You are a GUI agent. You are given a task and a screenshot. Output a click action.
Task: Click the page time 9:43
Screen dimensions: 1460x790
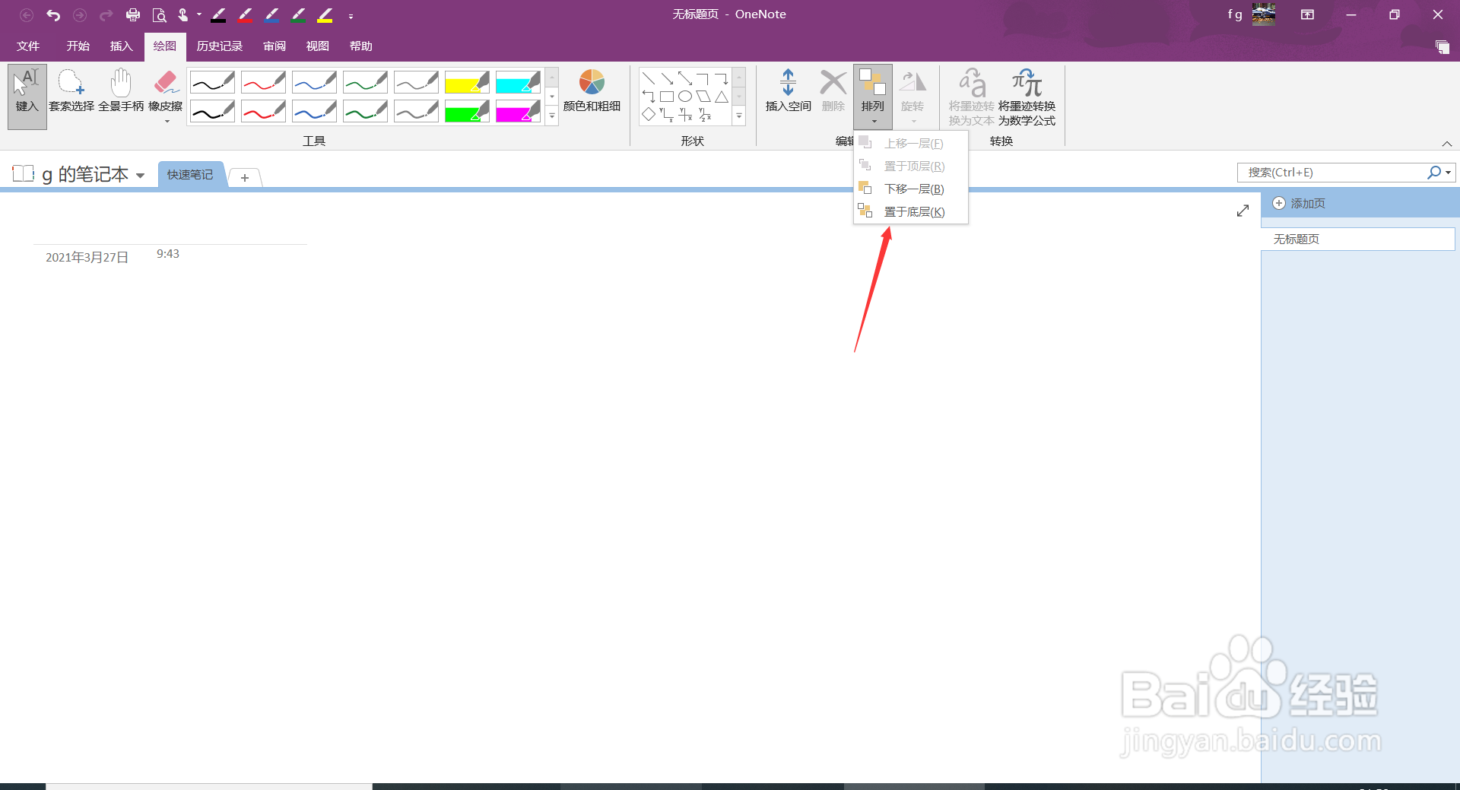click(168, 254)
